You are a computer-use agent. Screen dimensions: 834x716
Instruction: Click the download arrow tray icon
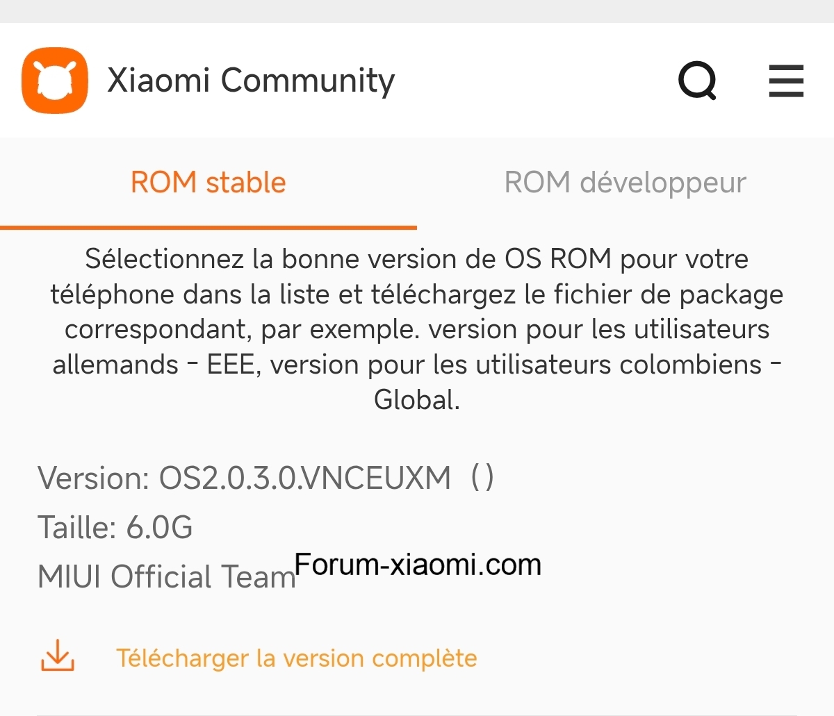(58, 656)
